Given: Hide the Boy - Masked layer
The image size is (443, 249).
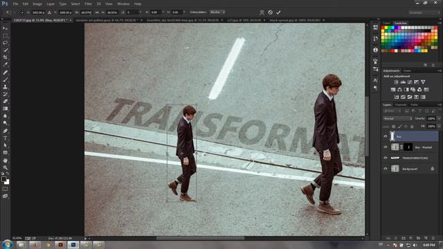Looking at the screenshot, I should [x=385, y=147].
